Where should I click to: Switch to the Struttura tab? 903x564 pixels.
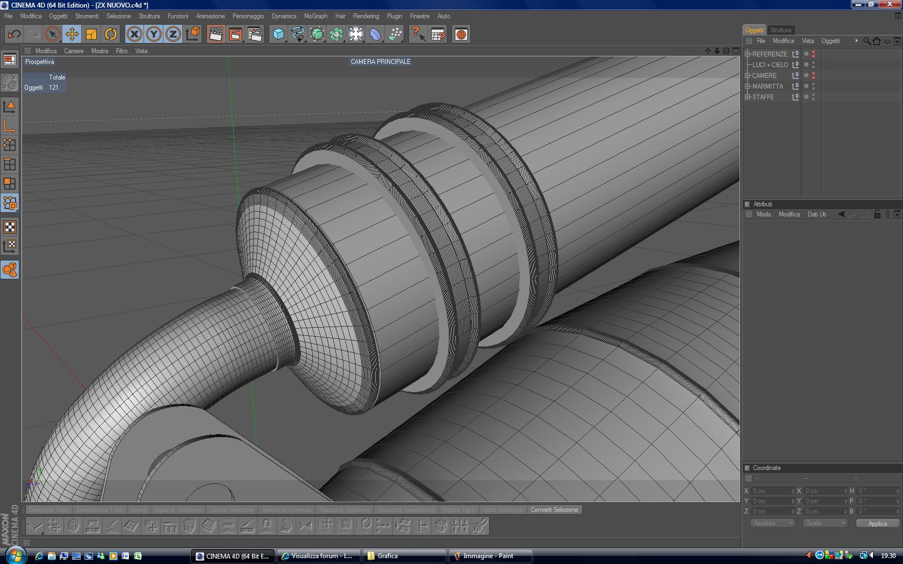coord(780,30)
